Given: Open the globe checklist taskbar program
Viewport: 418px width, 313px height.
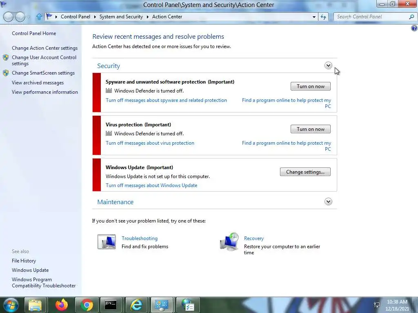Looking at the screenshot, I should [188, 305].
